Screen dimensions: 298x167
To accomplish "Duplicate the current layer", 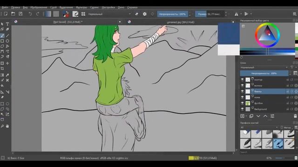I will [251, 116].
